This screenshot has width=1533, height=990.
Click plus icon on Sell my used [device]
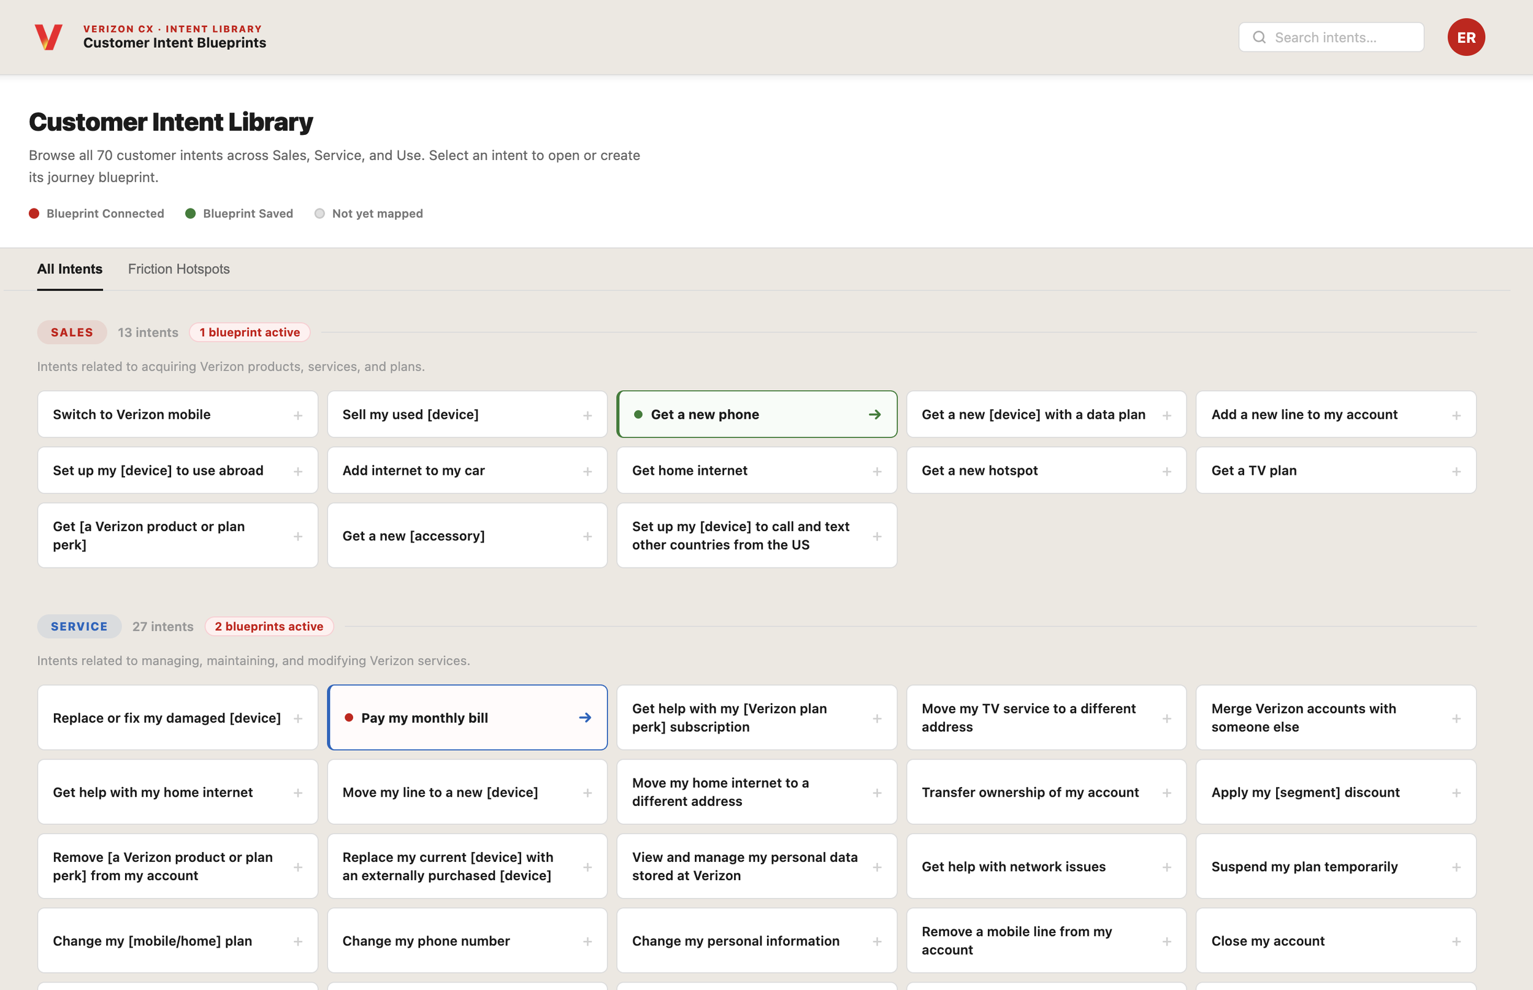click(x=587, y=415)
